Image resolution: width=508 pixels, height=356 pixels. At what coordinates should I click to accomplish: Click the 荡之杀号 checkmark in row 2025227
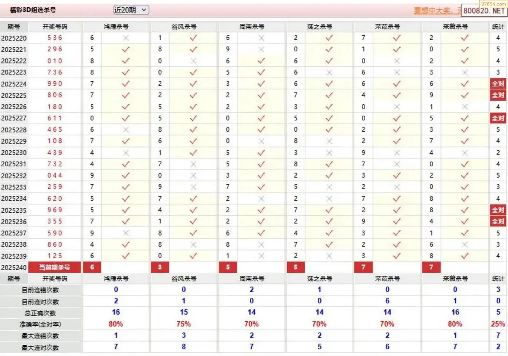(329, 118)
